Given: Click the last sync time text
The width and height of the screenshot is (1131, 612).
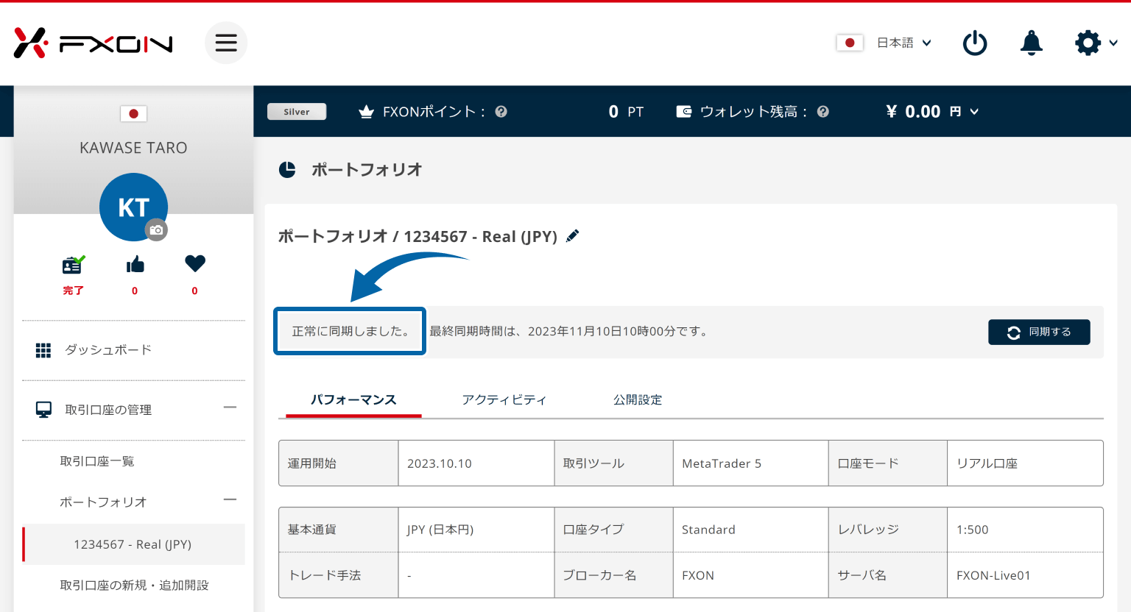Looking at the screenshot, I should click(570, 332).
